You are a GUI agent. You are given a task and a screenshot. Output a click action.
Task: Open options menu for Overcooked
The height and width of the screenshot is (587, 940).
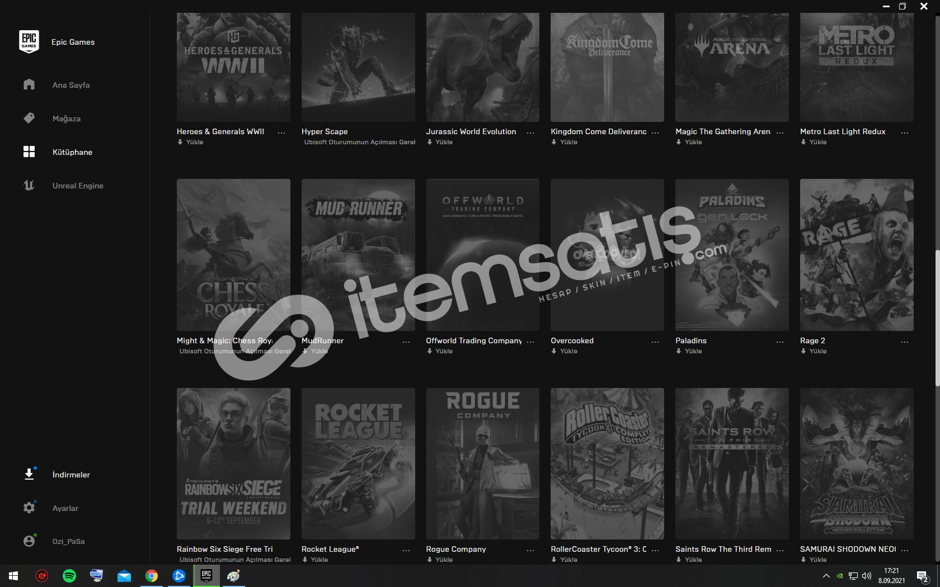click(x=655, y=342)
